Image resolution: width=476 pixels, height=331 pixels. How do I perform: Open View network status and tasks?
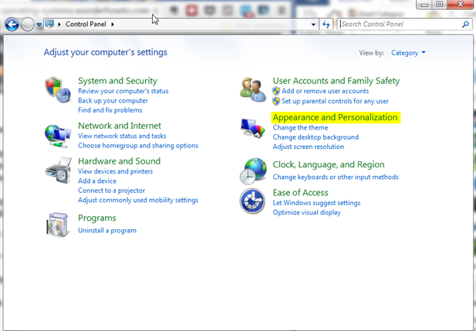click(x=122, y=136)
